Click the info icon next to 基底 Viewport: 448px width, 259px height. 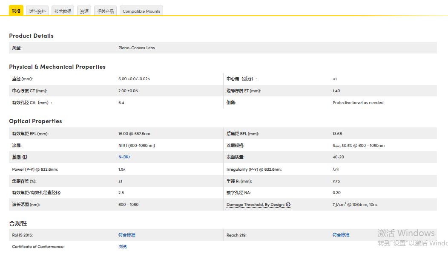25,157
